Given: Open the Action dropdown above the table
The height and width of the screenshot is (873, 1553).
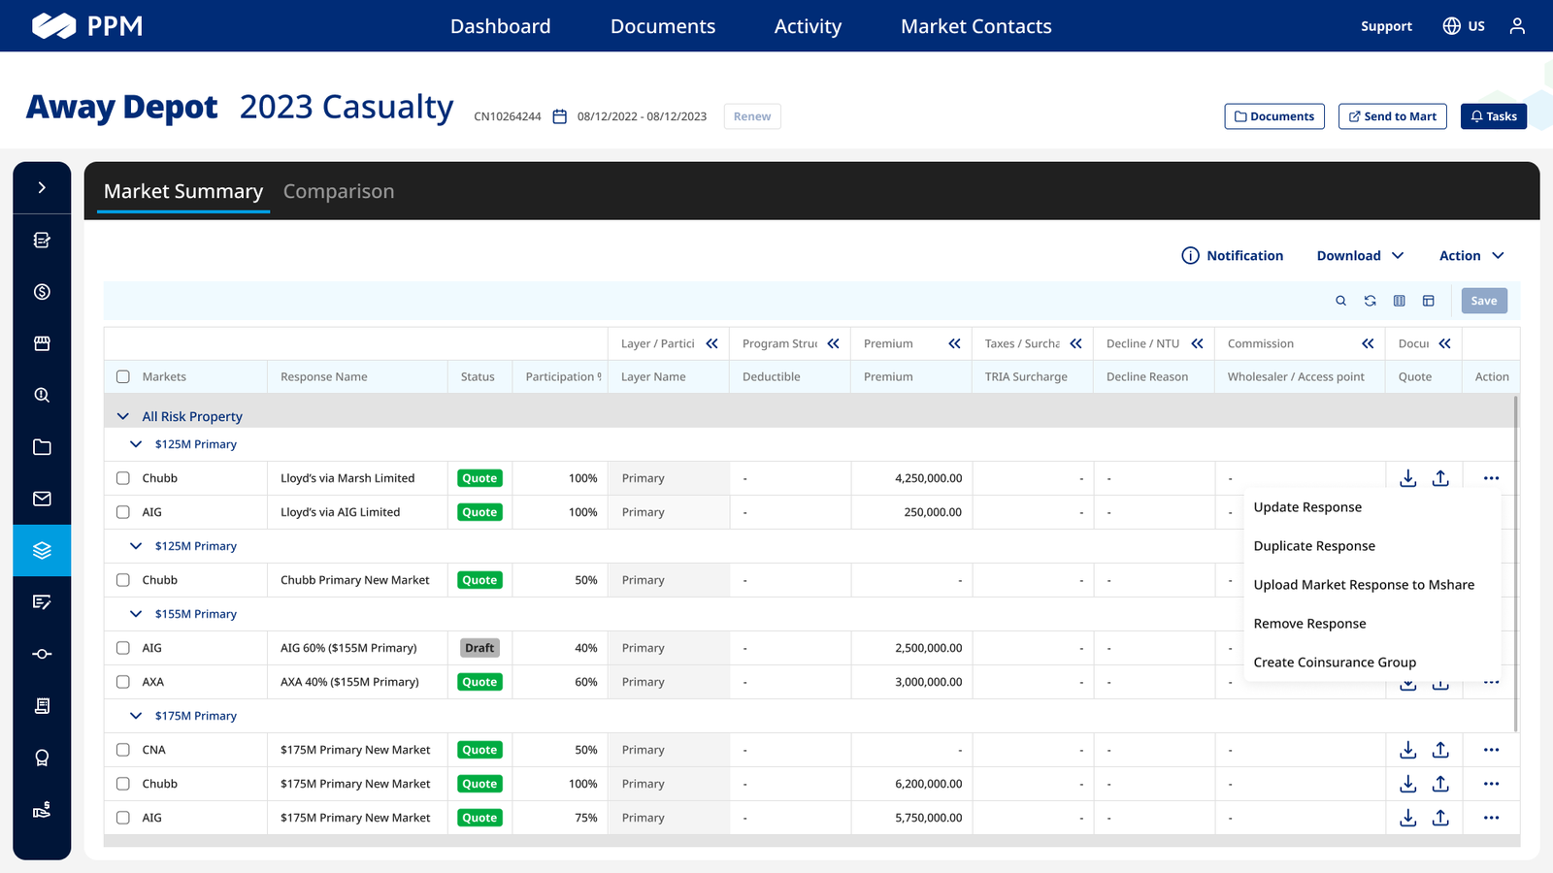Looking at the screenshot, I should pos(1471,256).
